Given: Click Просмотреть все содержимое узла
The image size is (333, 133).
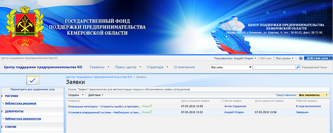Looking at the screenshot, I should click(x=32, y=89).
